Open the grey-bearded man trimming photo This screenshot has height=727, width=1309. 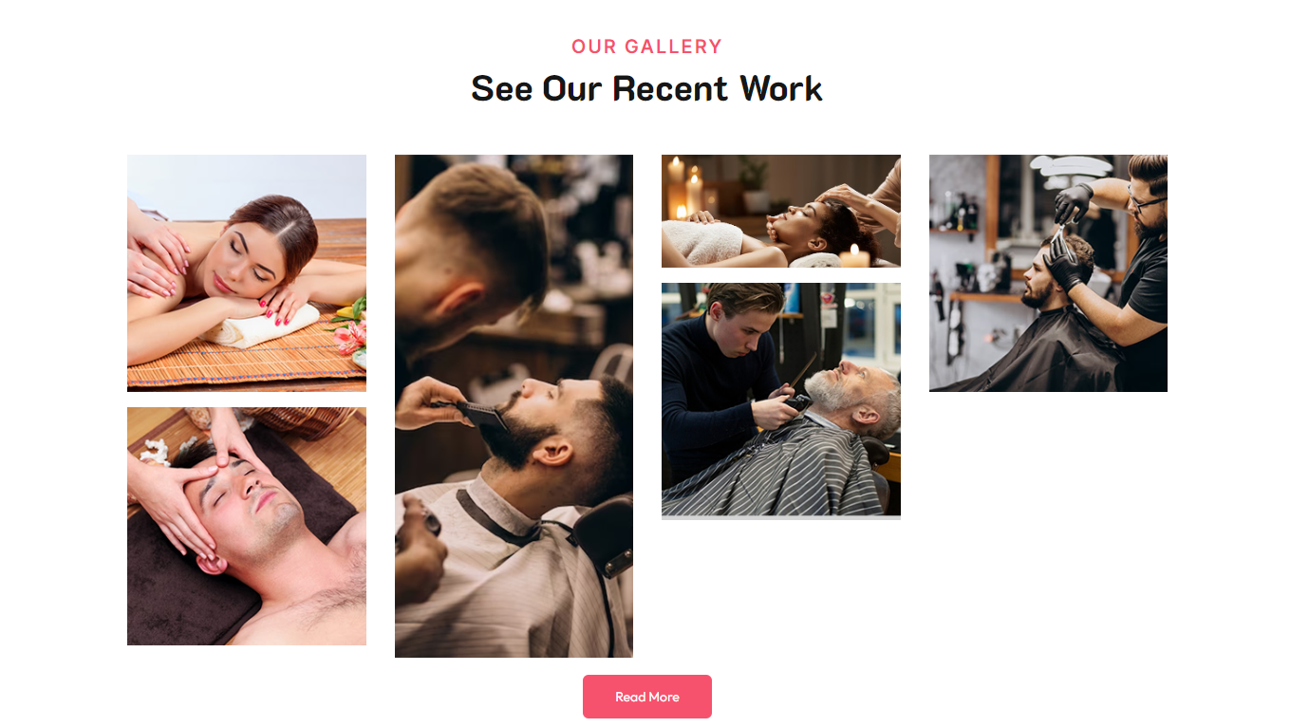pyautogui.click(x=781, y=401)
